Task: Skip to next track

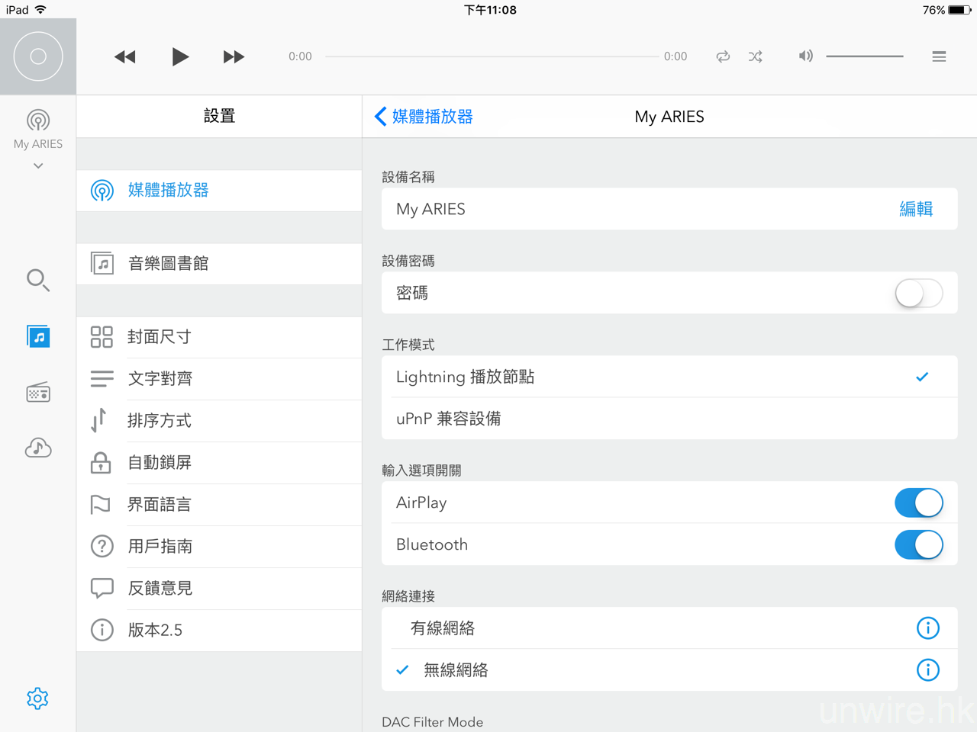Action: click(x=234, y=57)
